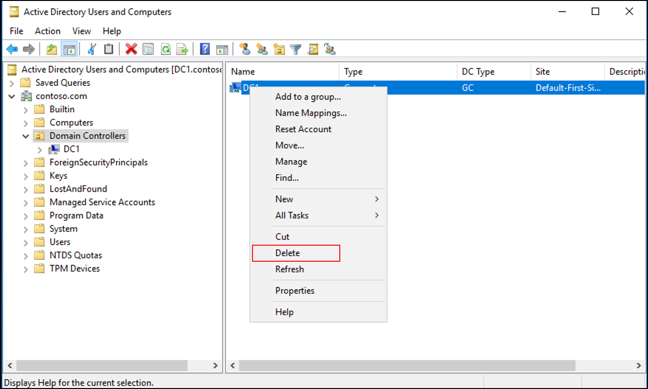Click the Create new organizational unit icon
Viewport: 648px width, 389px height.
(x=279, y=49)
